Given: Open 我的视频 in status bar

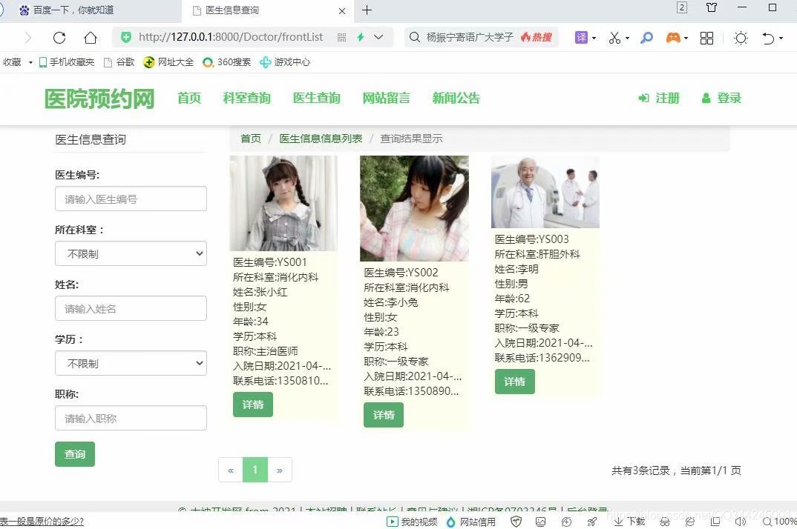Looking at the screenshot, I should click(412, 522).
